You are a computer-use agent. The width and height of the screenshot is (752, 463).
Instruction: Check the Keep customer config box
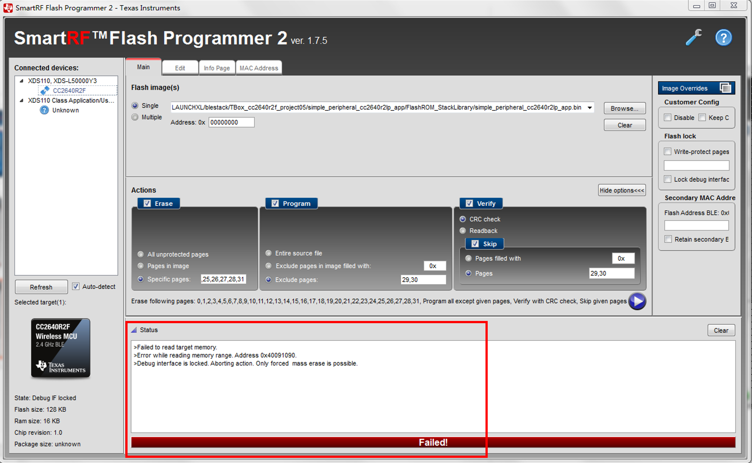[702, 117]
